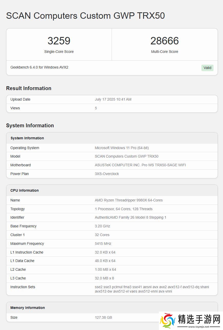Click the green Valid badge
Viewport: 223px width, 330px height.
tap(207, 68)
